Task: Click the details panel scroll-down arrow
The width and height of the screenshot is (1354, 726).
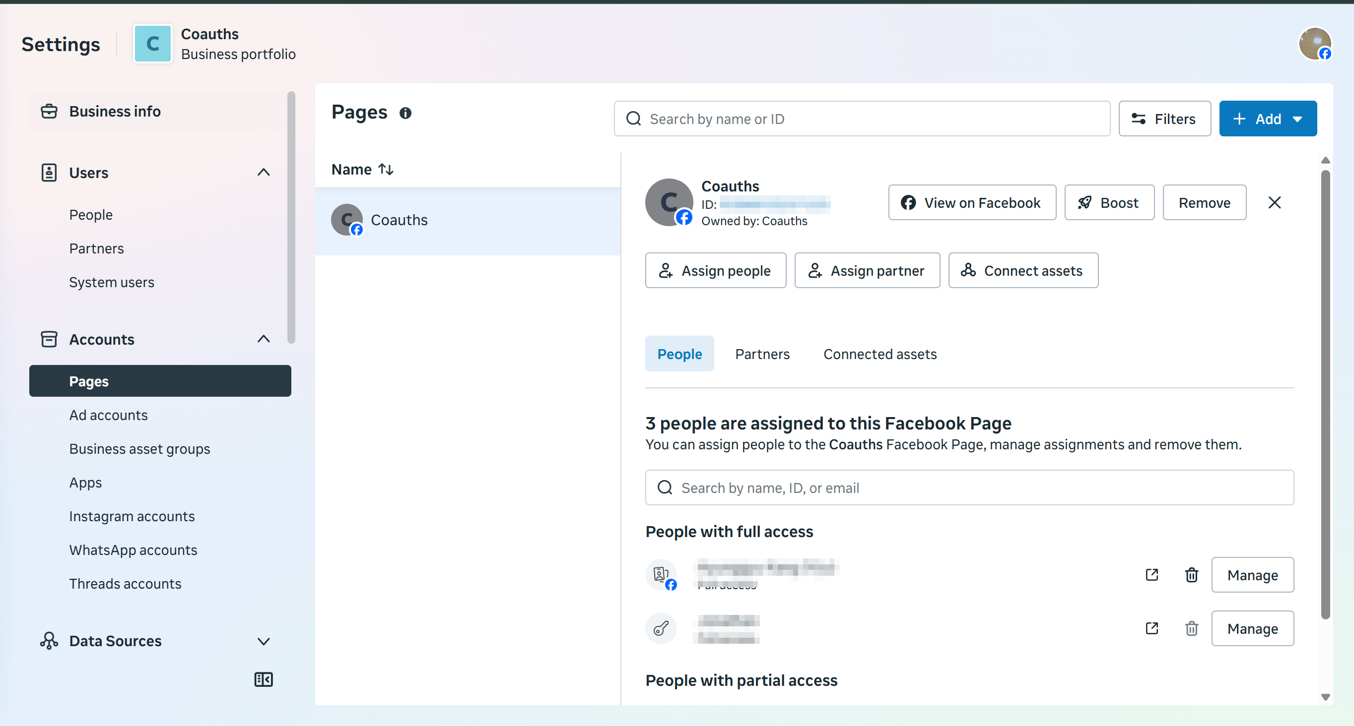Action: click(1325, 697)
